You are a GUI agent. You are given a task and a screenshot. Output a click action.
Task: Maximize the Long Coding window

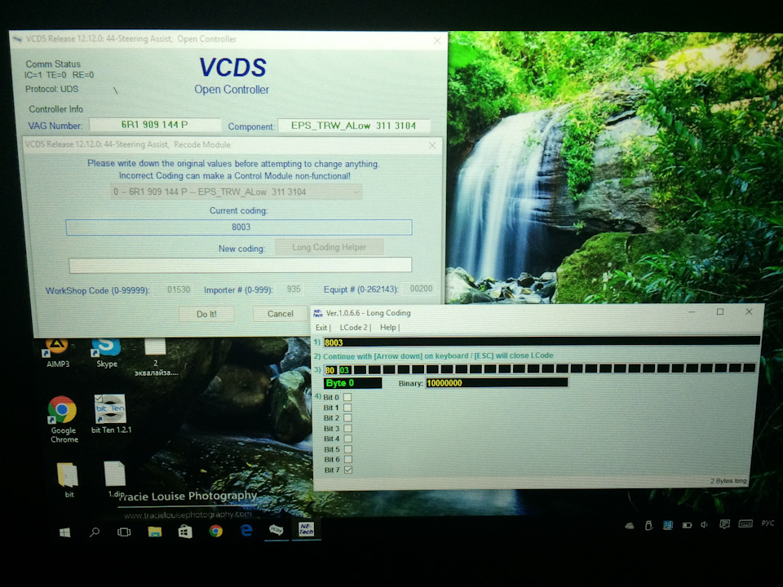720,311
